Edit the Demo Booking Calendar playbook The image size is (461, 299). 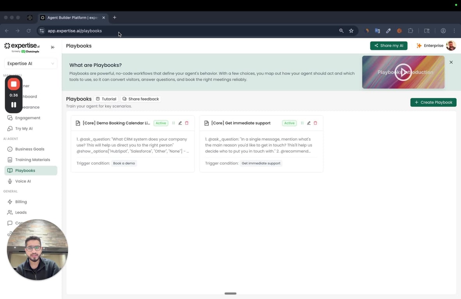tap(180, 123)
